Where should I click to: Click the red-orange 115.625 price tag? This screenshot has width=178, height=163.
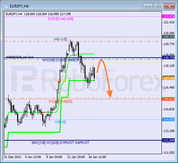click(x=168, y=99)
